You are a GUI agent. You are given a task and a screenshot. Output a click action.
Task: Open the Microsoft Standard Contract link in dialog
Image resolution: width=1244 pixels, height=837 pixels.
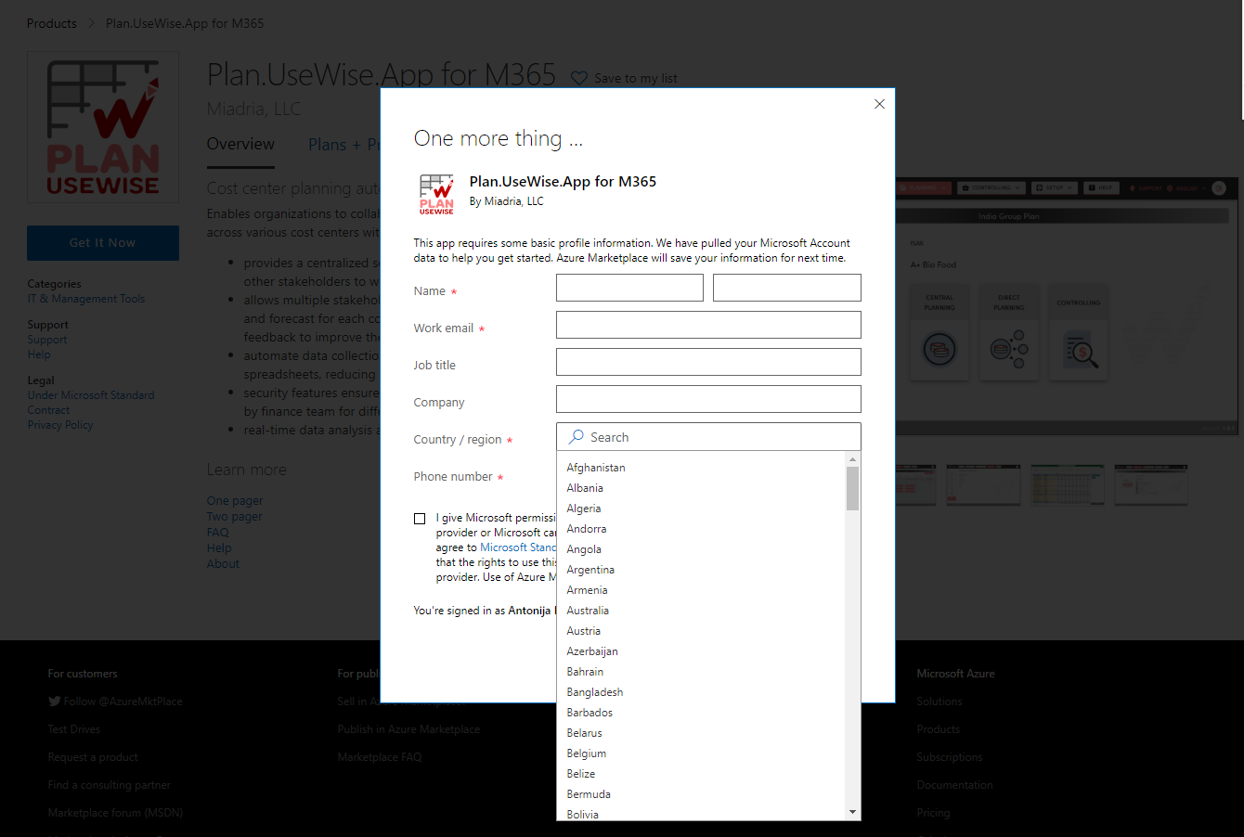point(518,547)
